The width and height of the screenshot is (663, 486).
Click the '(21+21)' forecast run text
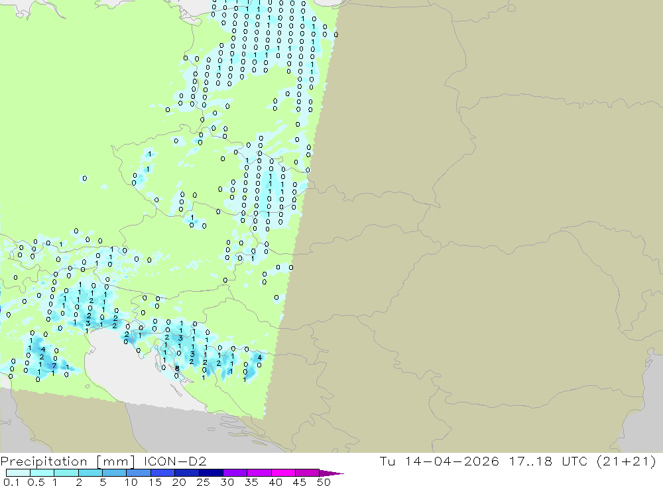(x=627, y=461)
